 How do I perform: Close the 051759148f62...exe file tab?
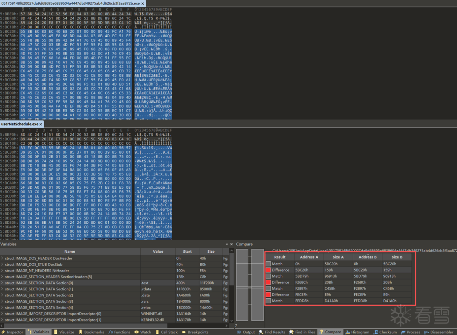coord(143,4)
